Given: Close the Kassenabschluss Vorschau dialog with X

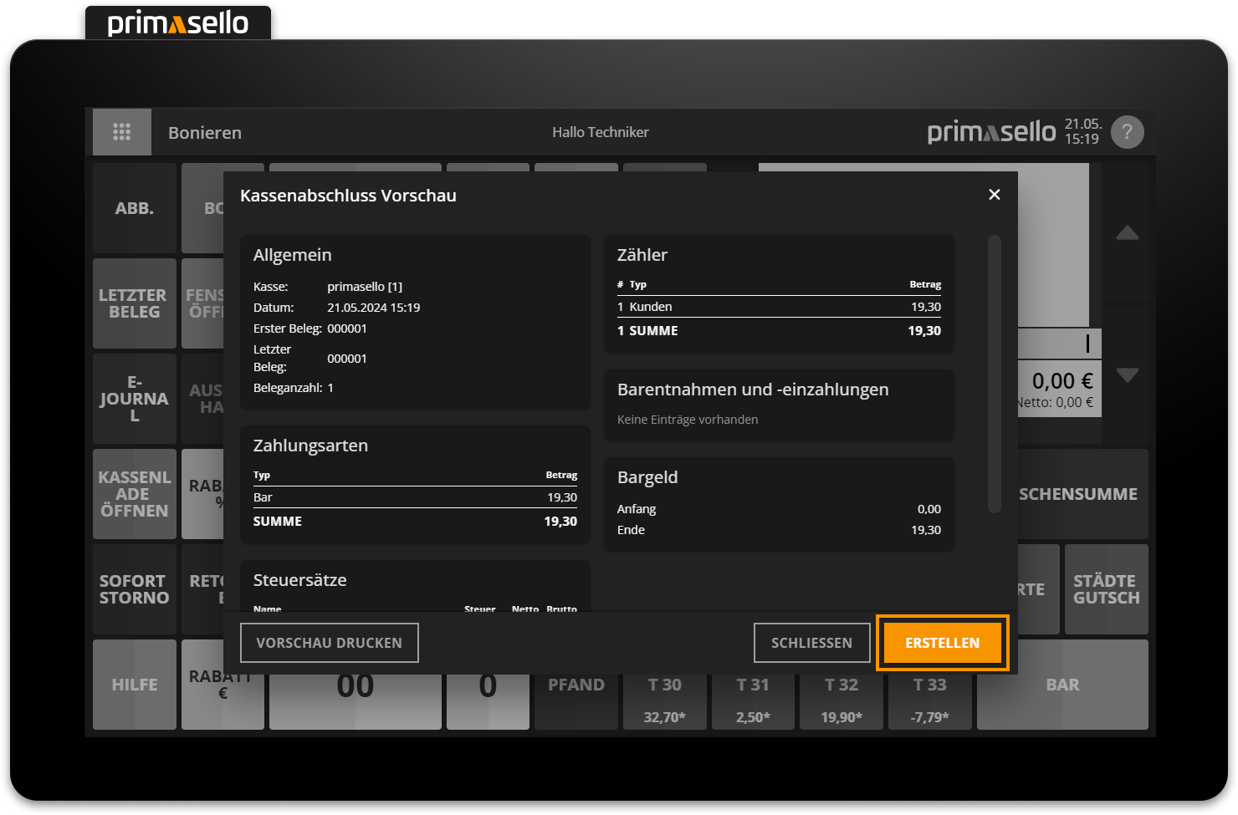Looking at the screenshot, I should (x=994, y=195).
